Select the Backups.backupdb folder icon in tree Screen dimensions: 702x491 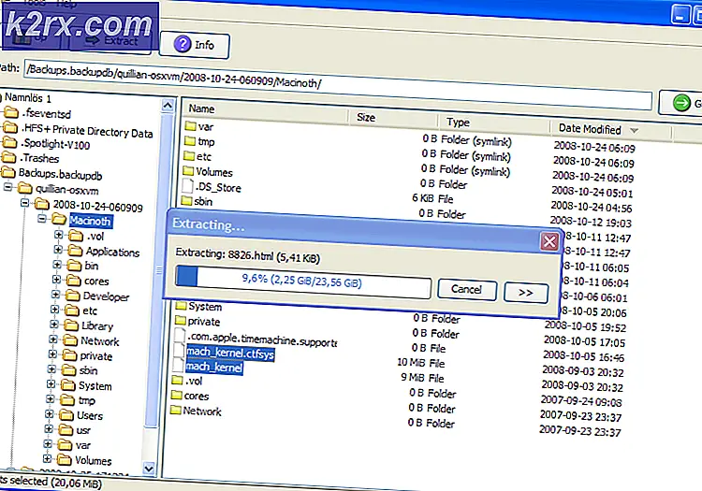click(7, 172)
